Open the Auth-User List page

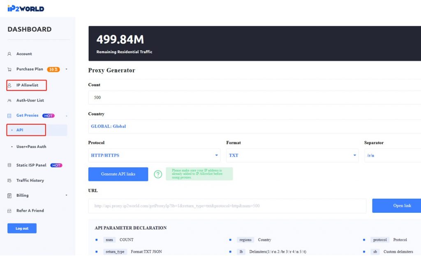[x=30, y=100]
